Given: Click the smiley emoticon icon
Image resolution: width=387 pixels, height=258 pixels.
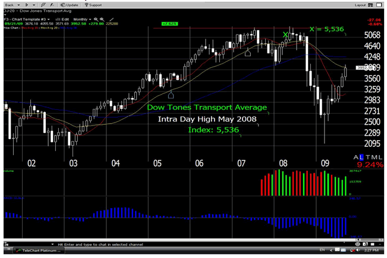Looking at the screenshot, I should click(x=358, y=244).
